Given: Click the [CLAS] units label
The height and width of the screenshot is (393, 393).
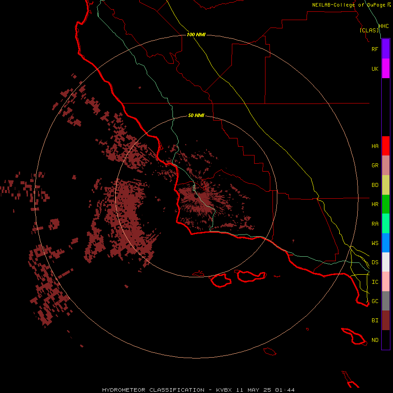Looking at the screenshot, I should 369,30.
